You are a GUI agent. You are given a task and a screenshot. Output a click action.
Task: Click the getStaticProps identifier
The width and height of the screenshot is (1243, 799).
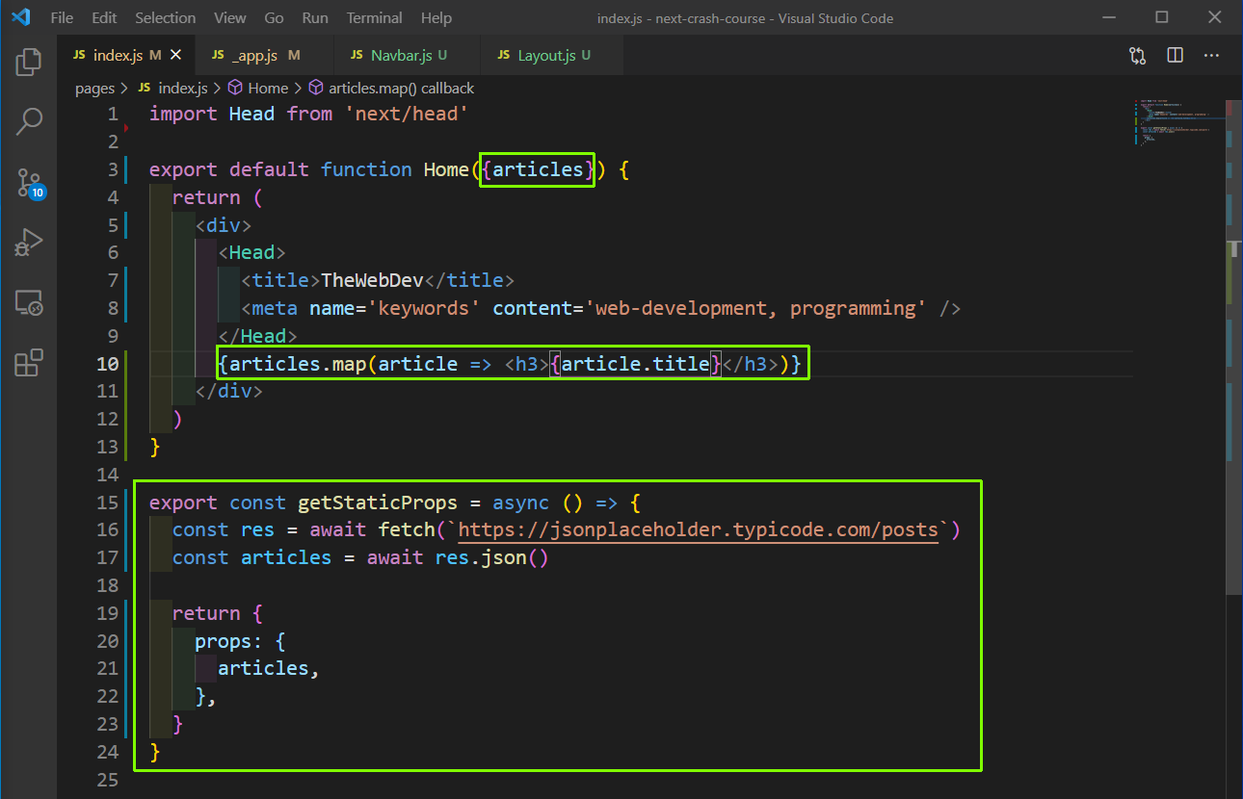(x=378, y=503)
